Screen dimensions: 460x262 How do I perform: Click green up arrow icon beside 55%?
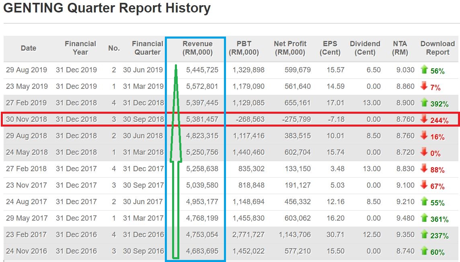[424, 201]
